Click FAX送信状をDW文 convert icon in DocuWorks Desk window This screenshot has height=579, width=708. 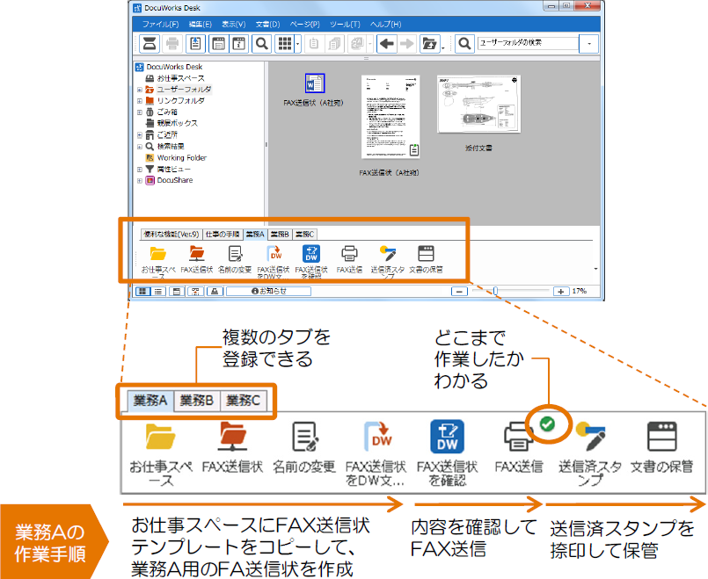point(274,253)
